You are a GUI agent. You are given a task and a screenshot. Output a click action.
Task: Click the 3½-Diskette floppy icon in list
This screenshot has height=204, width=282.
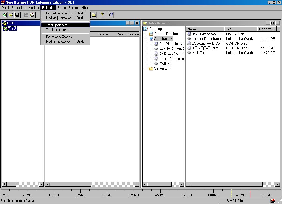[189, 34]
